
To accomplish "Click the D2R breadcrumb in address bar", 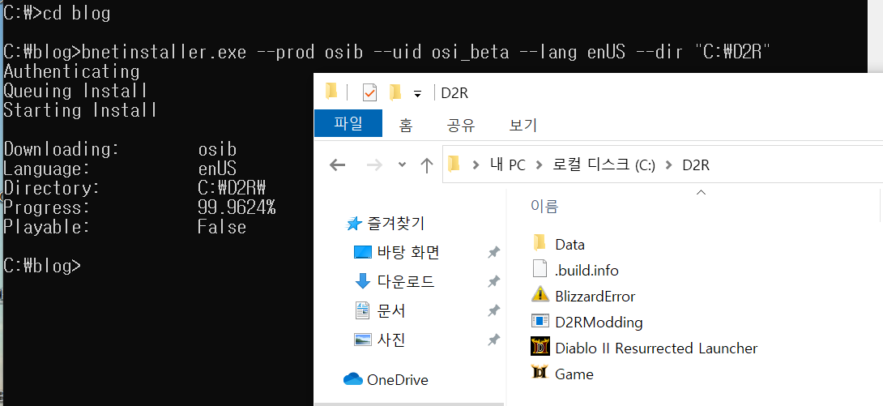I will [696, 165].
